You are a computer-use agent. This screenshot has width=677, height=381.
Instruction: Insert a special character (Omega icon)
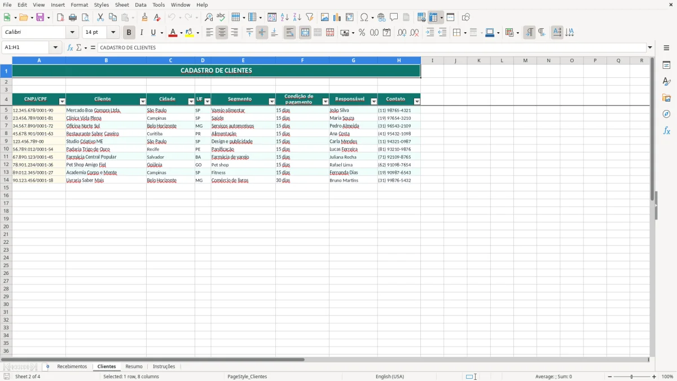click(x=364, y=17)
